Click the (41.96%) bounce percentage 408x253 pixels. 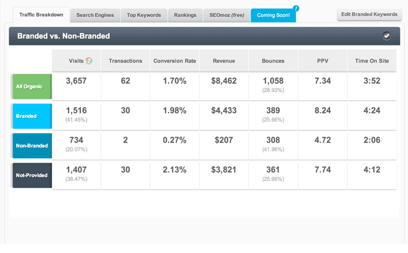tap(273, 150)
